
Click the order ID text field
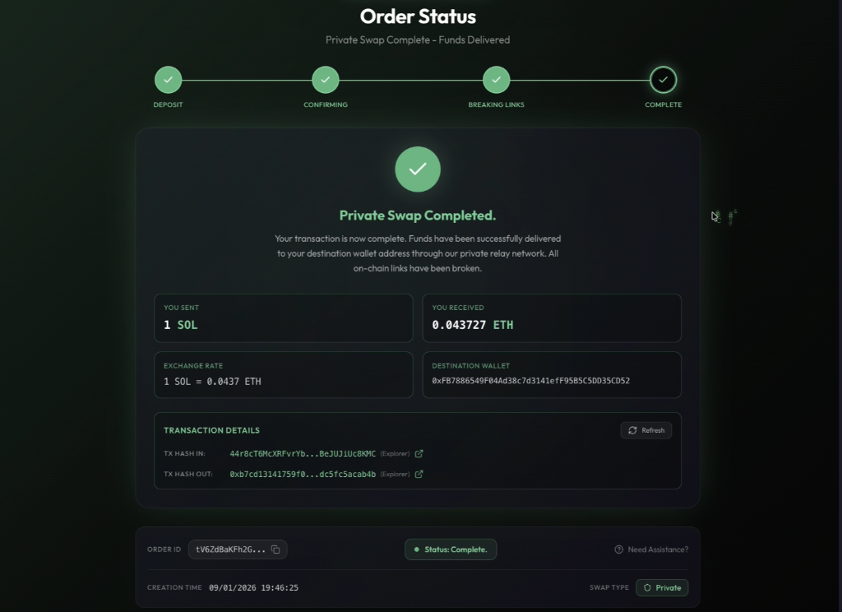tap(230, 549)
